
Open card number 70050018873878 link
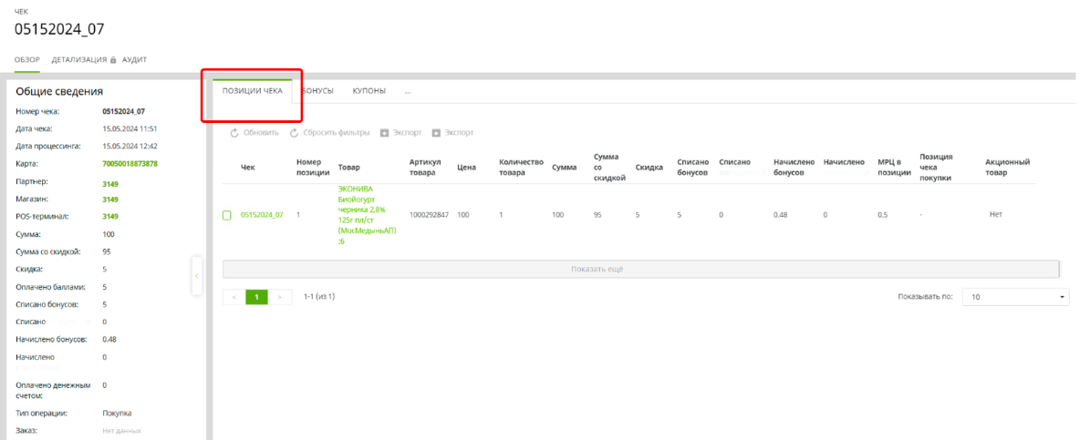[130, 164]
